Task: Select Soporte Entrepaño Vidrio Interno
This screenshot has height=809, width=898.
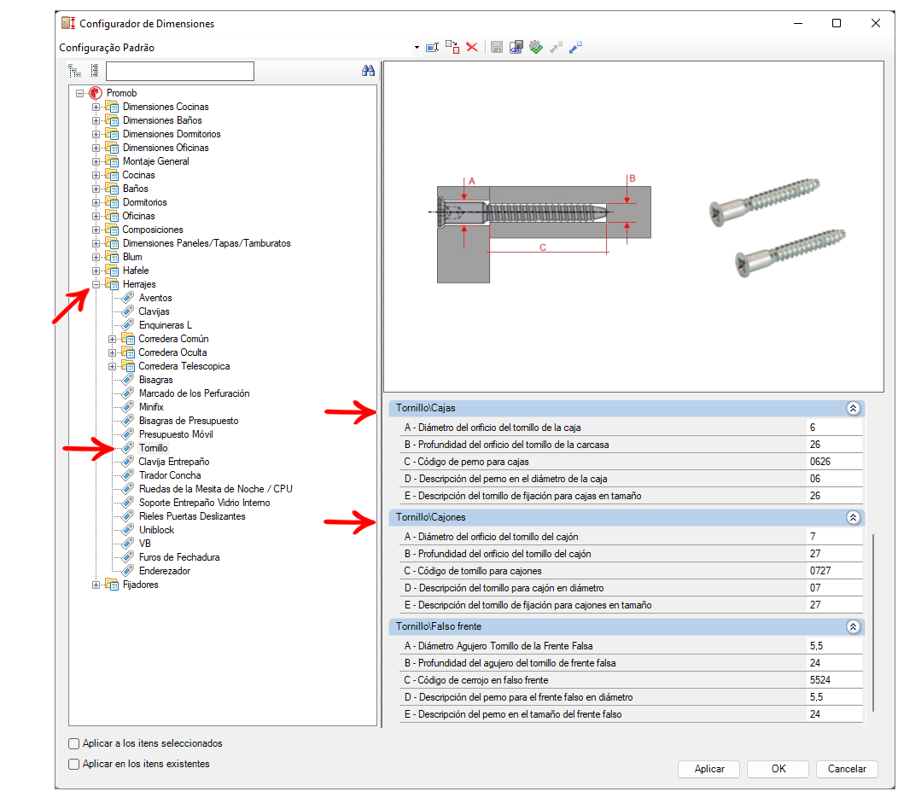Action: pyautogui.click(x=205, y=503)
